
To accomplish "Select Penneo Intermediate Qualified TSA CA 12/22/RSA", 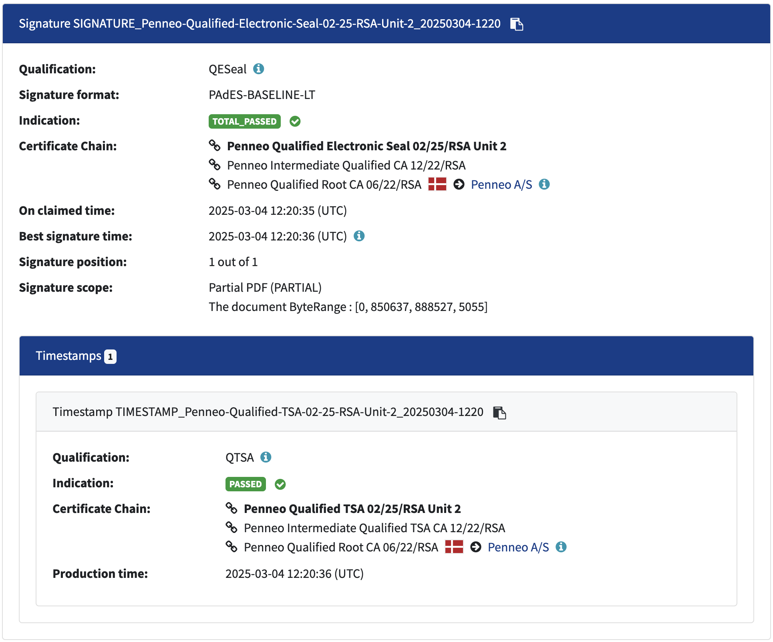I will coord(374,528).
